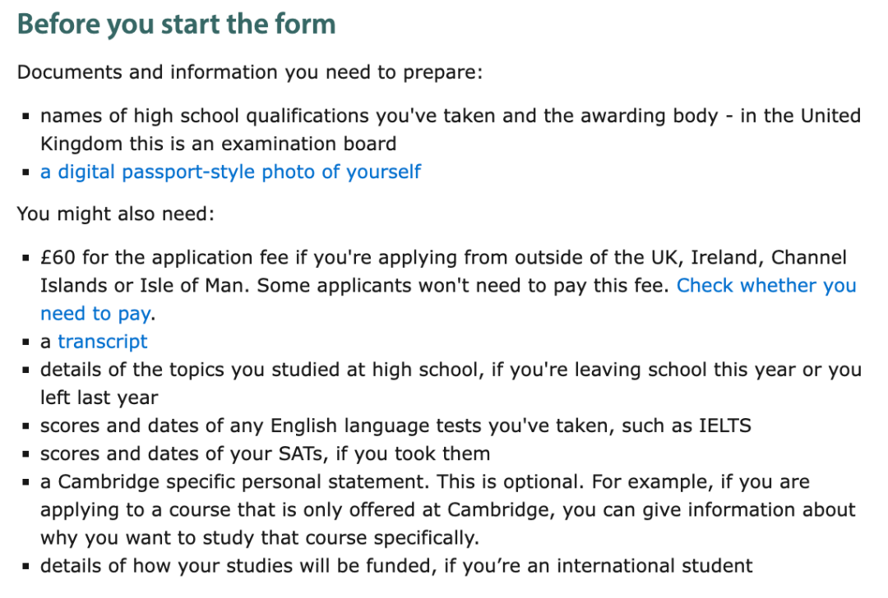The image size is (888, 598).
Task: Click the English language tests IELTS item
Action: click(x=395, y=425)
